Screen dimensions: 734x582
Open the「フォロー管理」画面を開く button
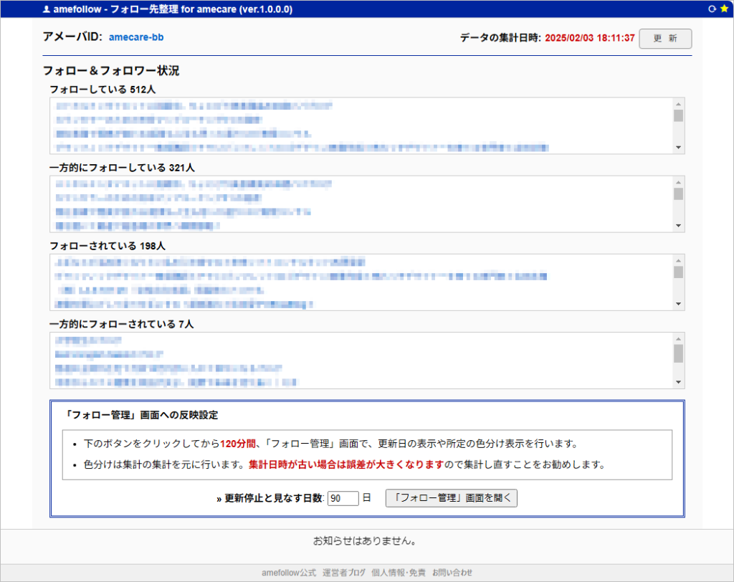[451, 498]
